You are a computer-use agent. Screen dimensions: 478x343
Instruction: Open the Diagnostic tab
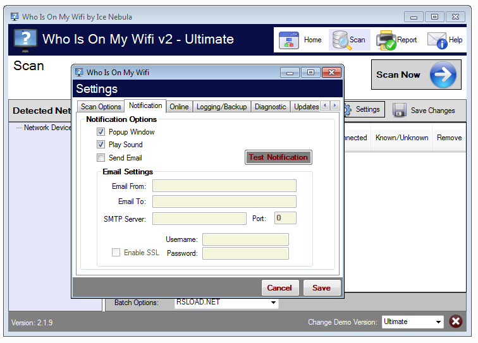point(271,107)
